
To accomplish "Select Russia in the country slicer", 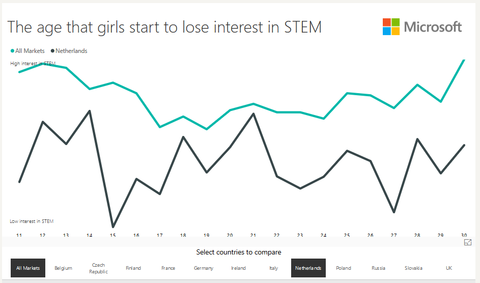I will (x=379, y=268).
